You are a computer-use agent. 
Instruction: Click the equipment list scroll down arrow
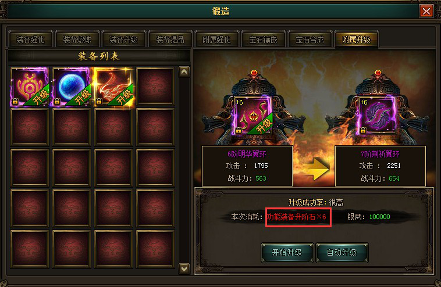point(184,269)
